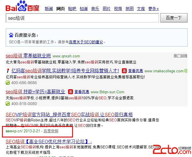Open result seo培训 零基础就业班
Screen dimensions: 192x157
28,56
